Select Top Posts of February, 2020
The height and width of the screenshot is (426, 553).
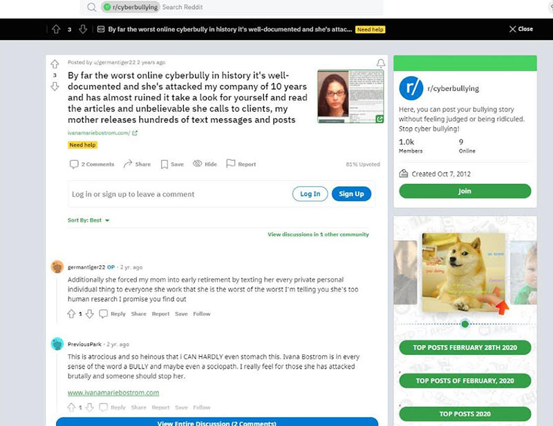[x=465, y=380]
